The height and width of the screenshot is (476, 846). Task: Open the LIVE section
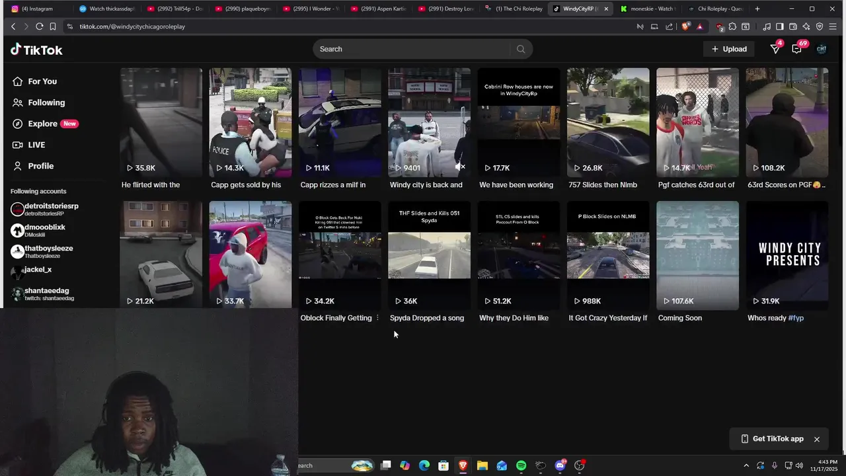(28, 145)
